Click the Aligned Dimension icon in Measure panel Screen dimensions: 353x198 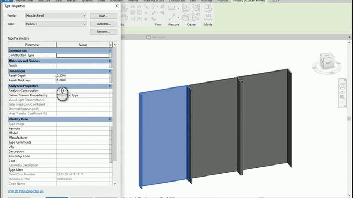point(172,8)
